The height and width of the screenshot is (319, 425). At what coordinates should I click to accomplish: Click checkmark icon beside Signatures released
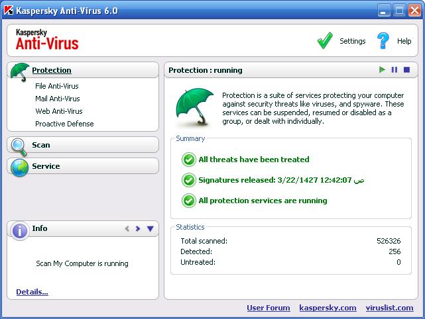coord(189,180)
